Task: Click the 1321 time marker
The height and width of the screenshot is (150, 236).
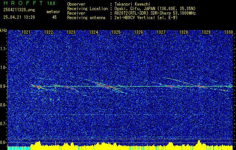Action: click(x=26, y=32)
